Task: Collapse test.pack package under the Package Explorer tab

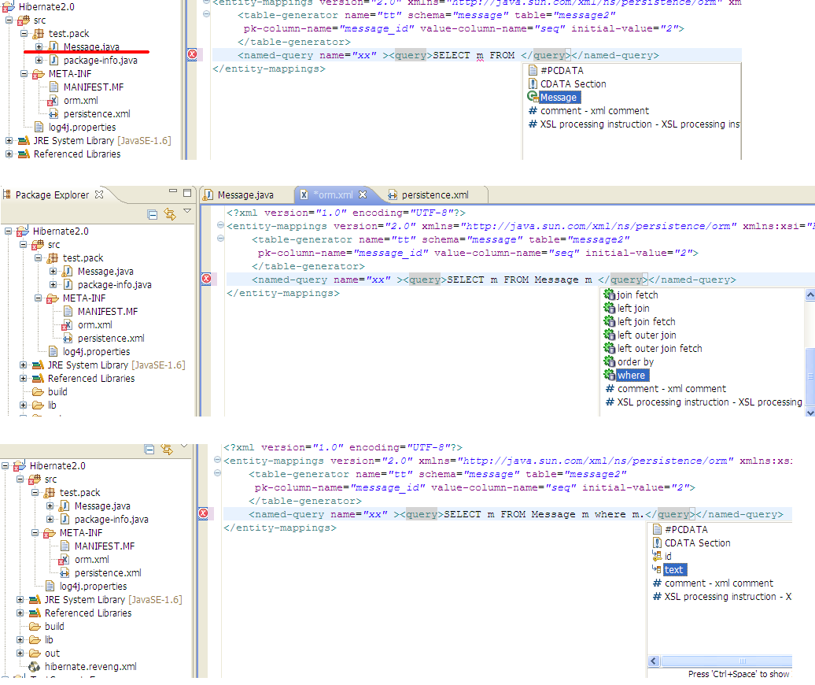Action: pos(39,258)
